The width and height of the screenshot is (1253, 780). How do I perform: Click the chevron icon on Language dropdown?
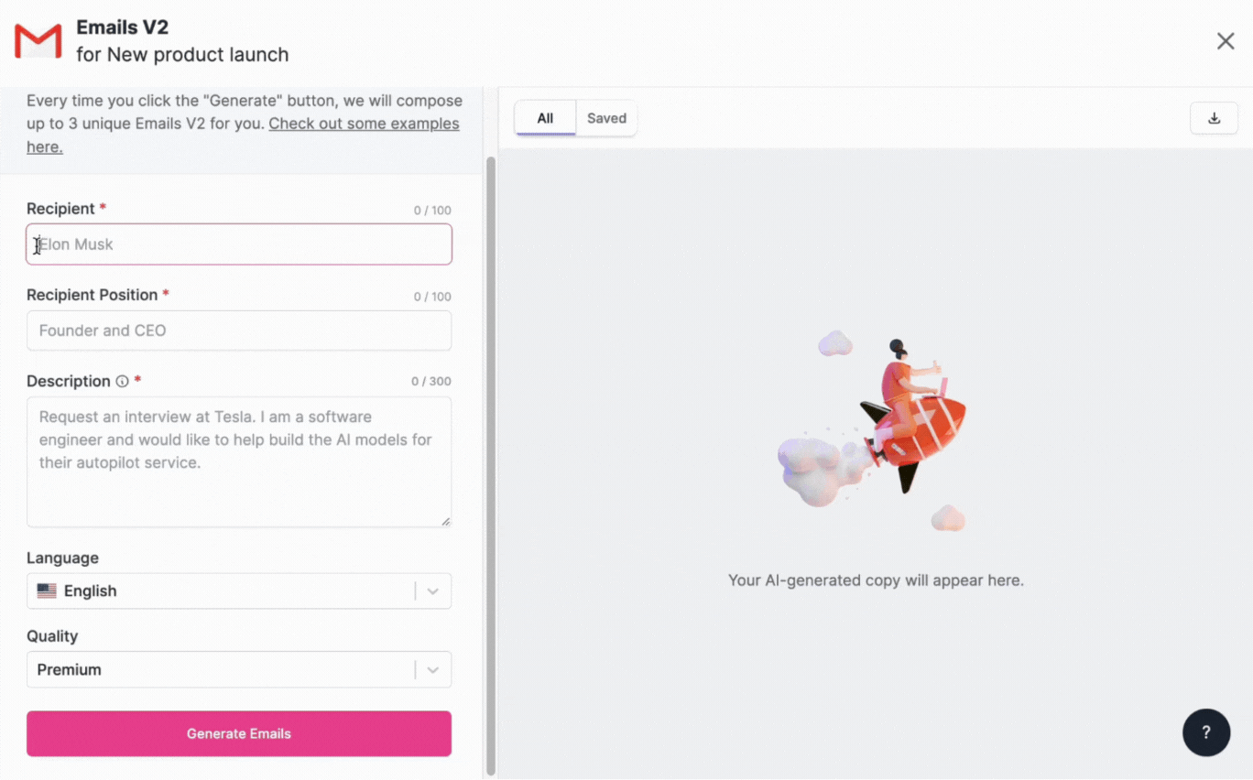pos(432,590)
